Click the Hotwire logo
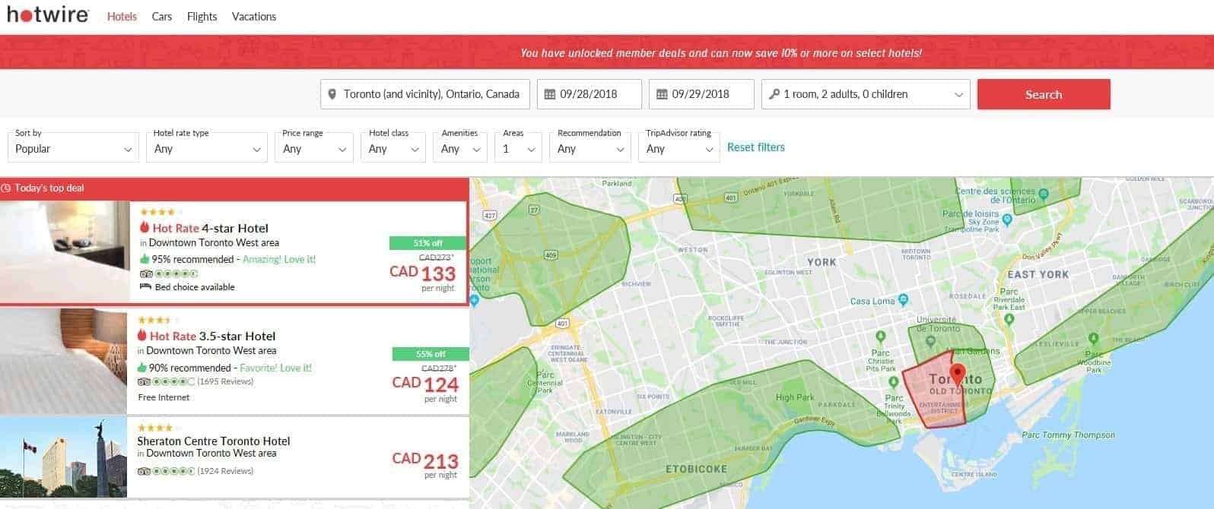This screenshot has width=1214, height=509. (48, 15)
